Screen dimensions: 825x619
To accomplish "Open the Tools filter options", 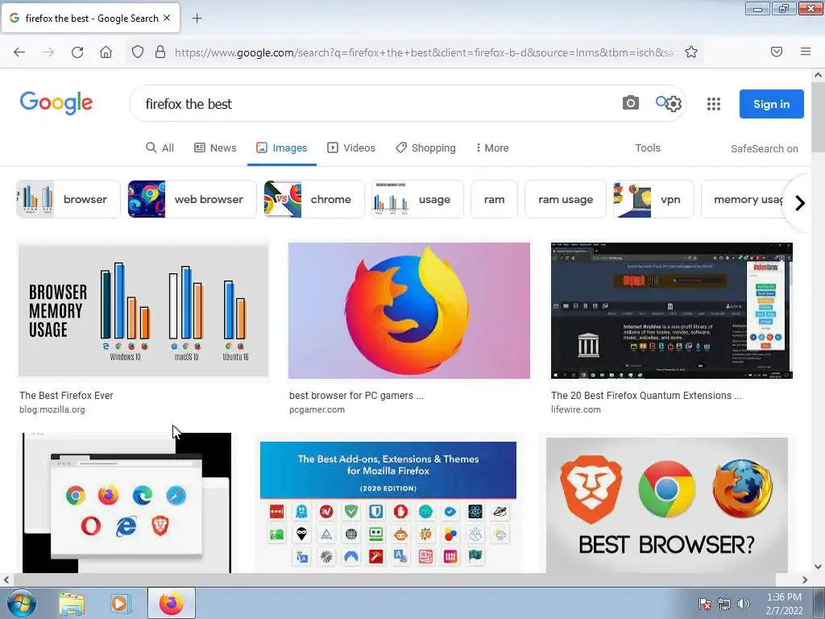I will 648,148.
